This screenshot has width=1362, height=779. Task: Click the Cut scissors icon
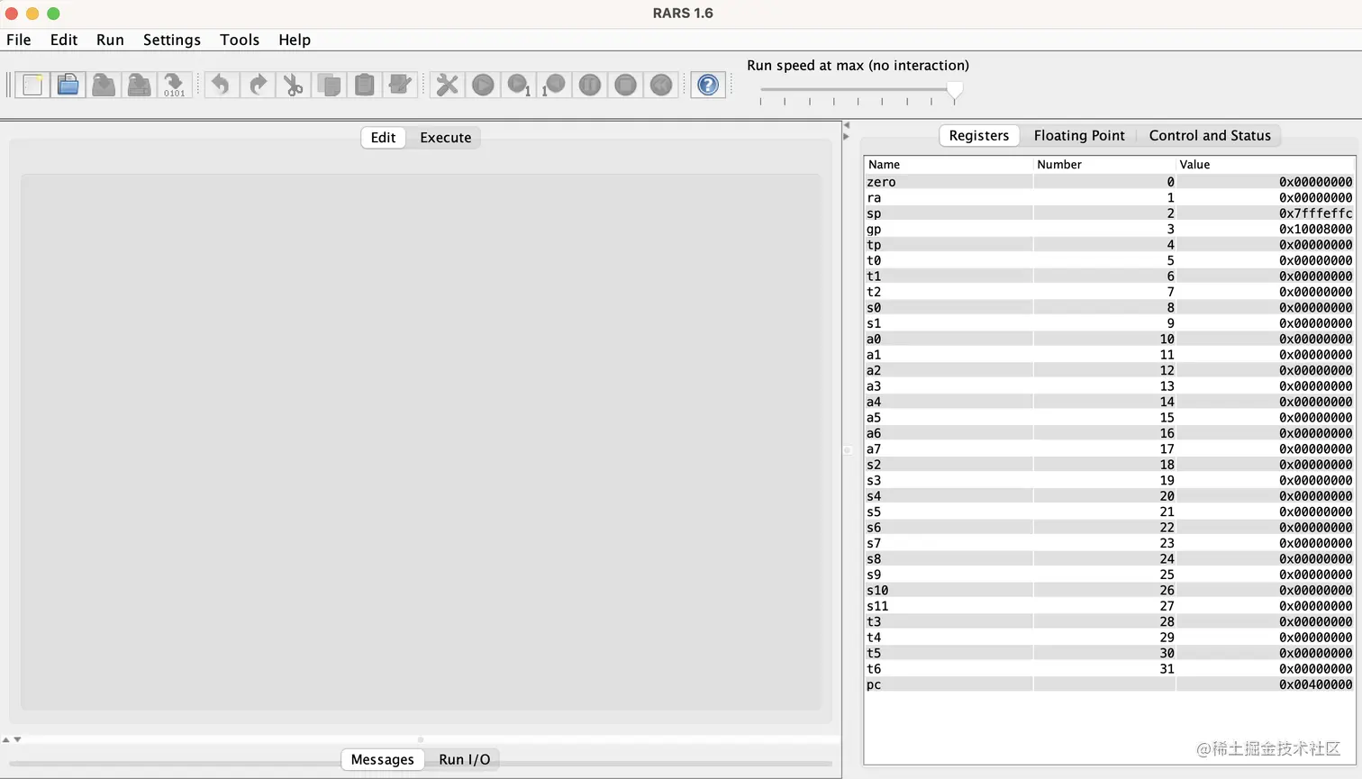pos(293,85)
